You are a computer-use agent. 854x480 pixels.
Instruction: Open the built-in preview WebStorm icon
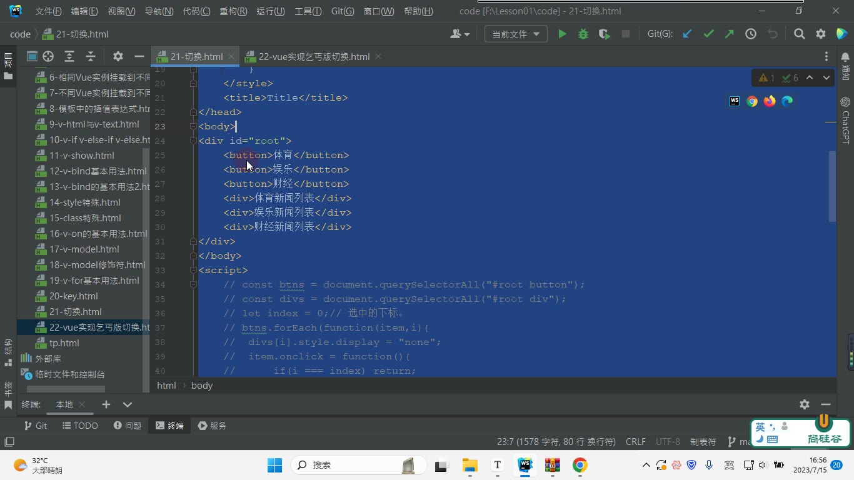[x=735, y=101]
